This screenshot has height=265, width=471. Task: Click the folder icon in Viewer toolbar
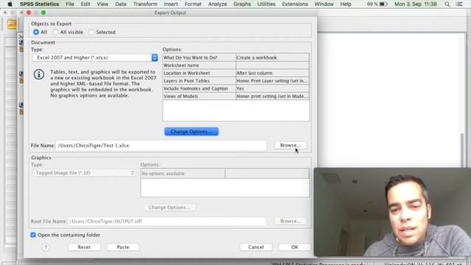pyautogui.click(x=12, y=24)
